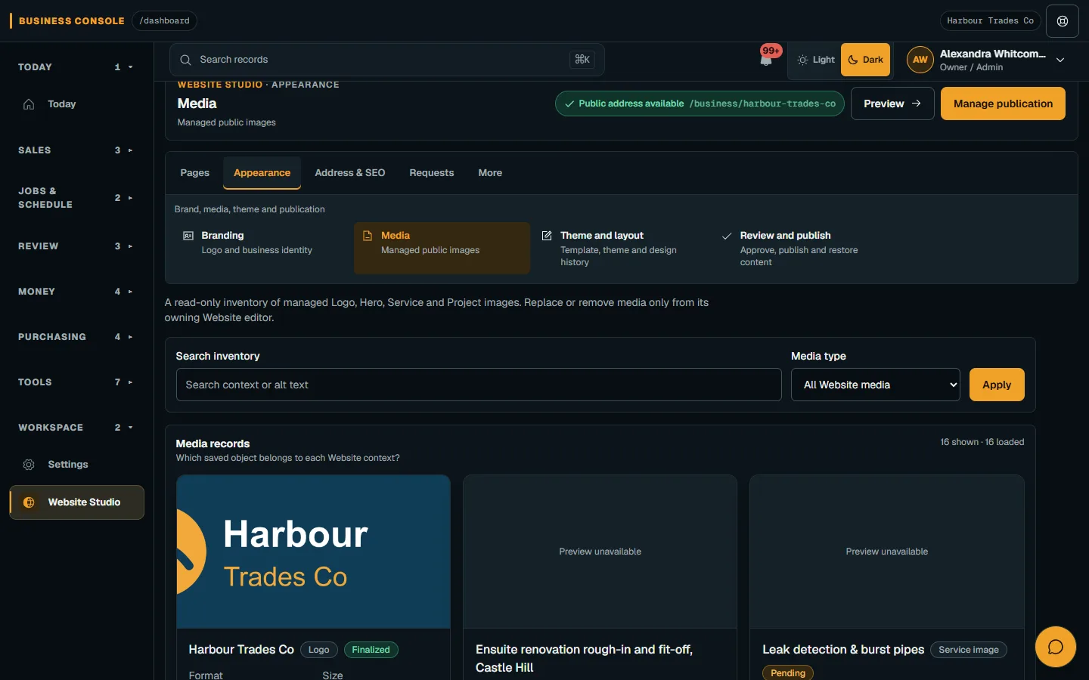Image resolution: width=1089 pixels, height=680 pixels.
Task: Open the Address & SEO tab
Action: click(x=350, y=173)
